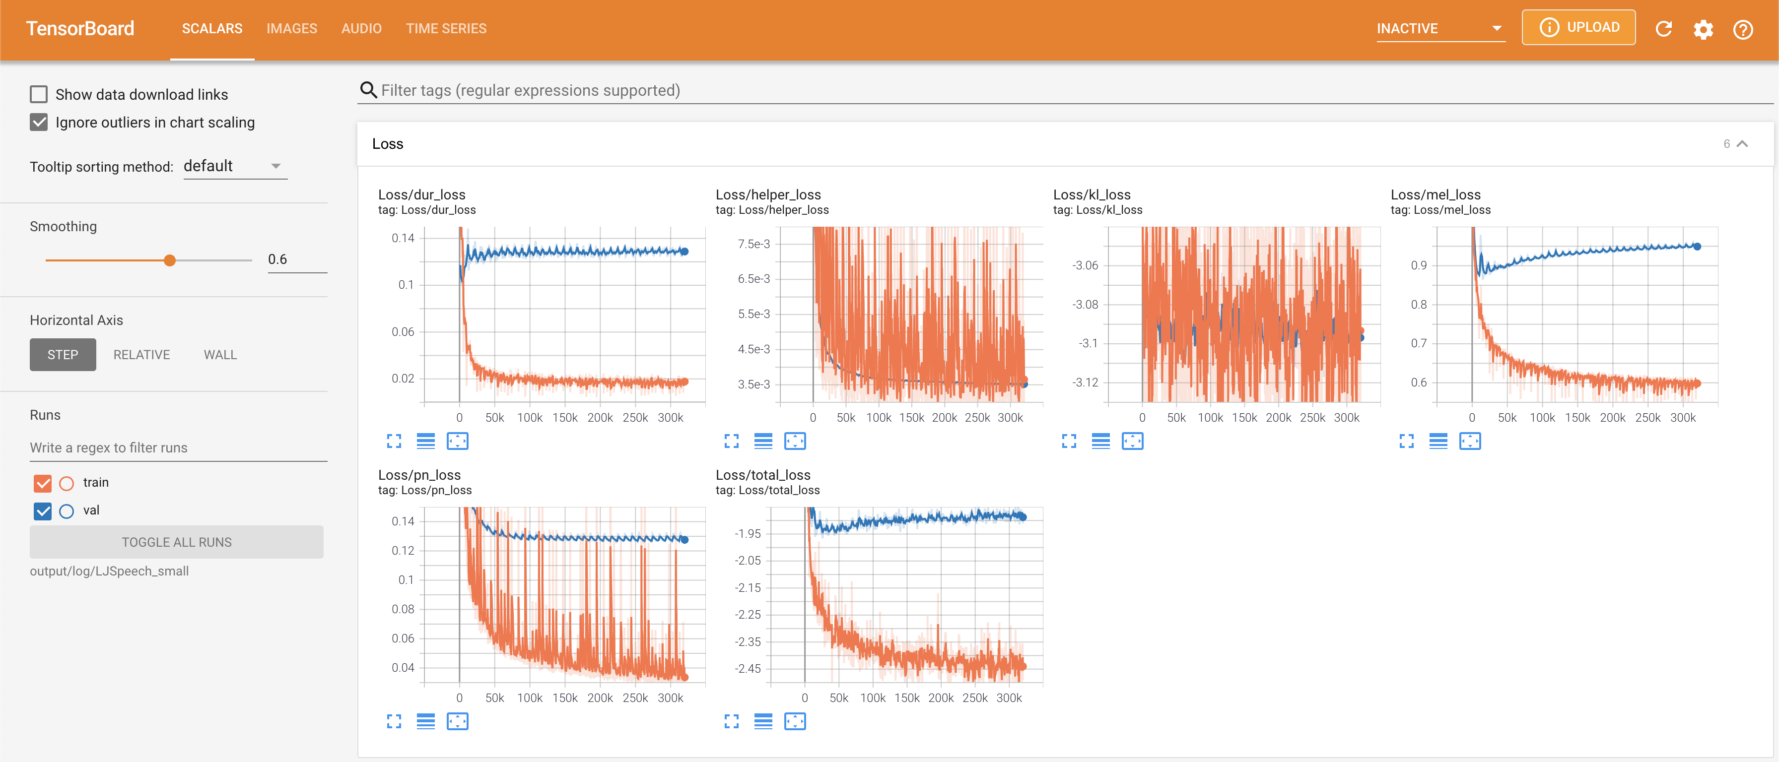The width and height of the screenshot is (1779, 762).
Task: Hide the train run checkbox
Action: tap(43, 483)
